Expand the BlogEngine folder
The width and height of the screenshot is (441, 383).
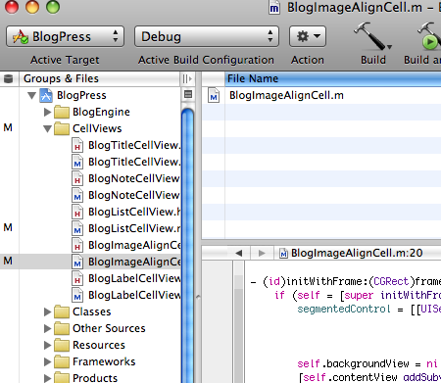click(x=48, y=112)
